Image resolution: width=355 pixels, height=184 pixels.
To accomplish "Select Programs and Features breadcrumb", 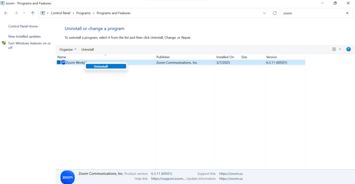I will (x=114, y=13).
